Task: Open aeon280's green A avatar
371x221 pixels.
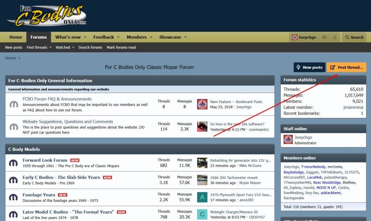Action: (202, 197)
